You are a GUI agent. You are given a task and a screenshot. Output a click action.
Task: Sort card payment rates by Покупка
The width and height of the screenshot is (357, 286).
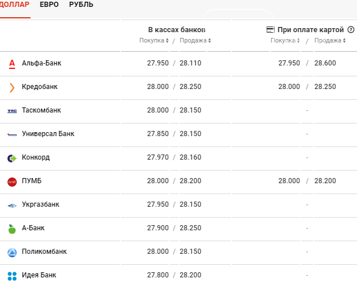(285, 40)
